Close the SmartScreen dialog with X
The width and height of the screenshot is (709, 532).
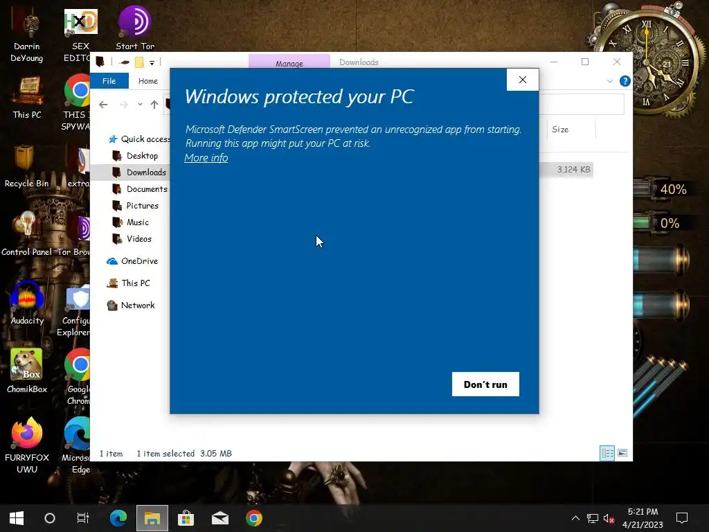click(x=523, y=80)
